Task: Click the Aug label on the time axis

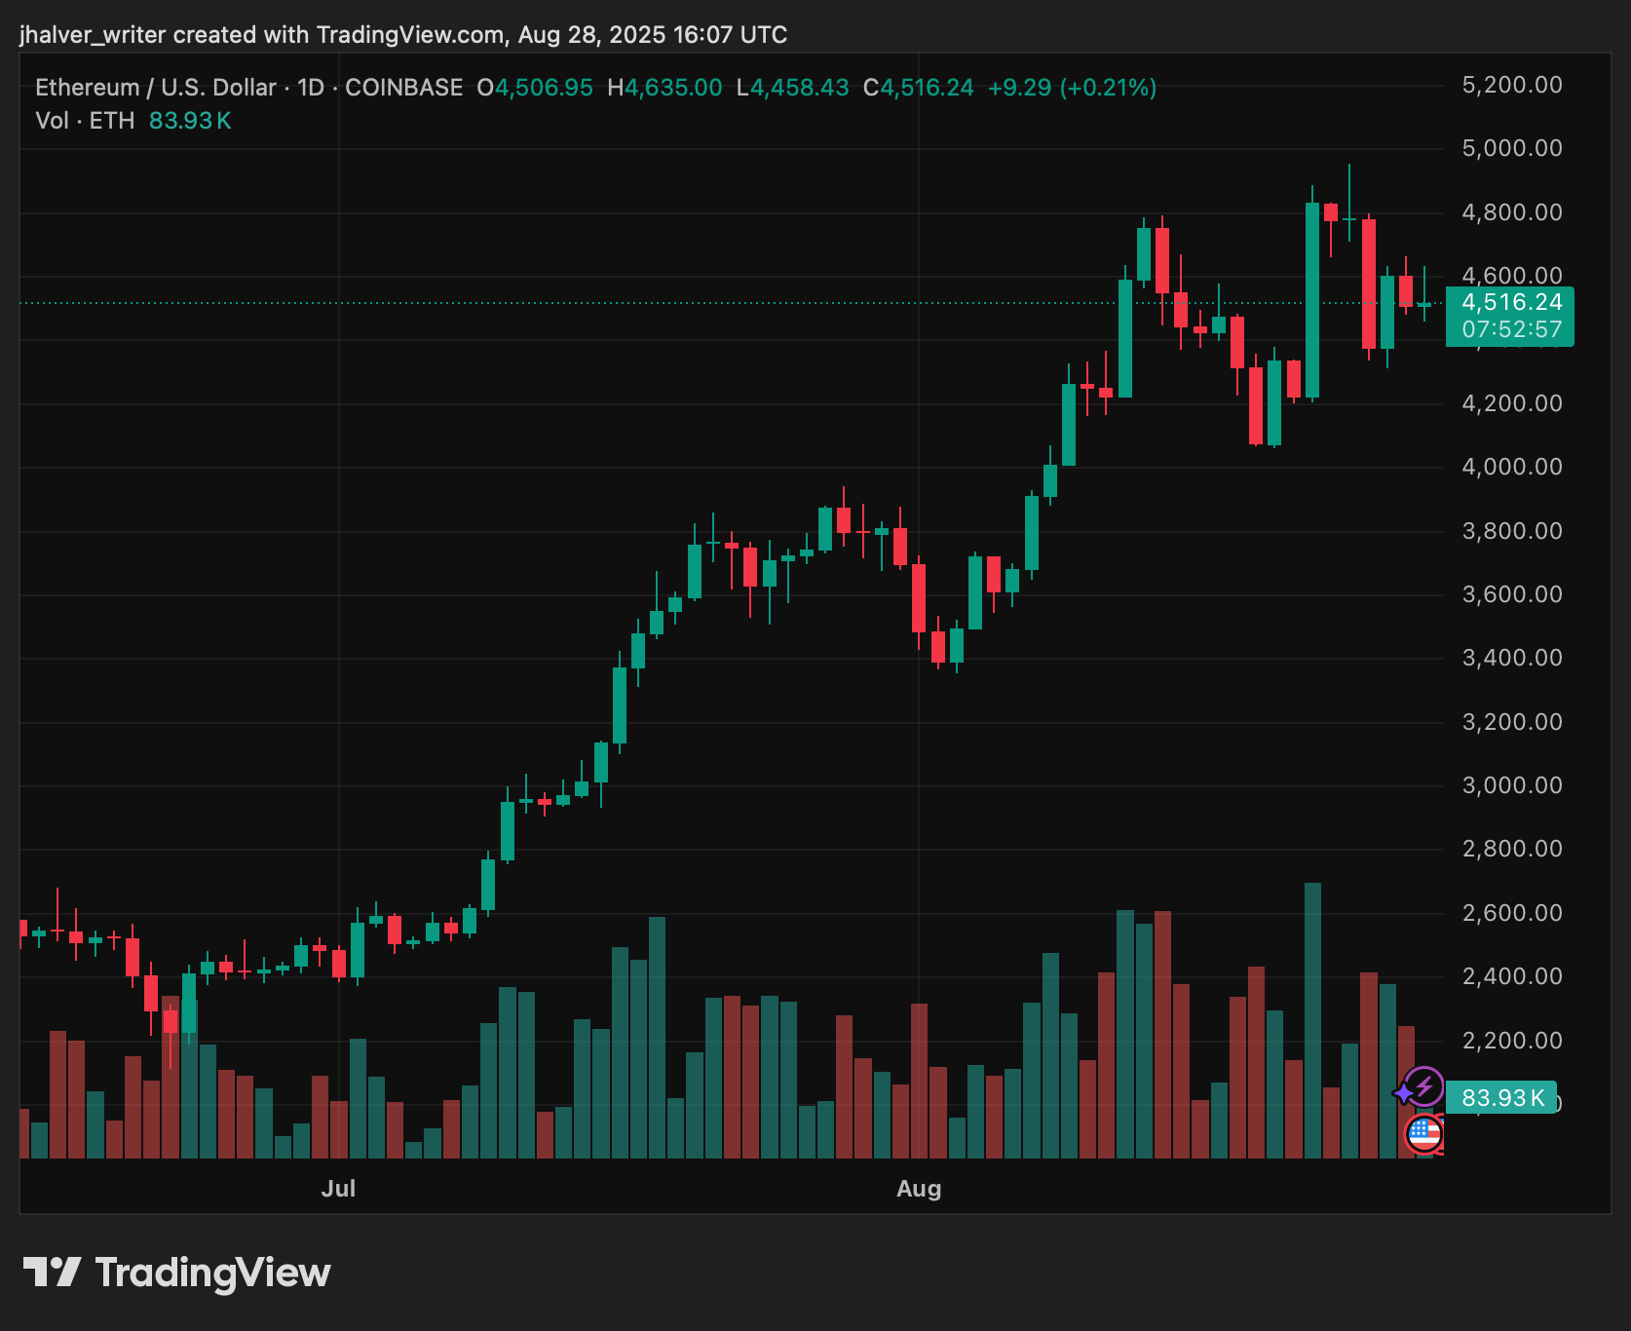Action: [x=917, y=1189]
